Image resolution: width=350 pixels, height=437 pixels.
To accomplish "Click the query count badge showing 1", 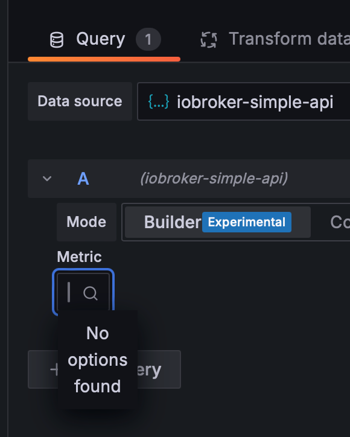I will [148, 39].
